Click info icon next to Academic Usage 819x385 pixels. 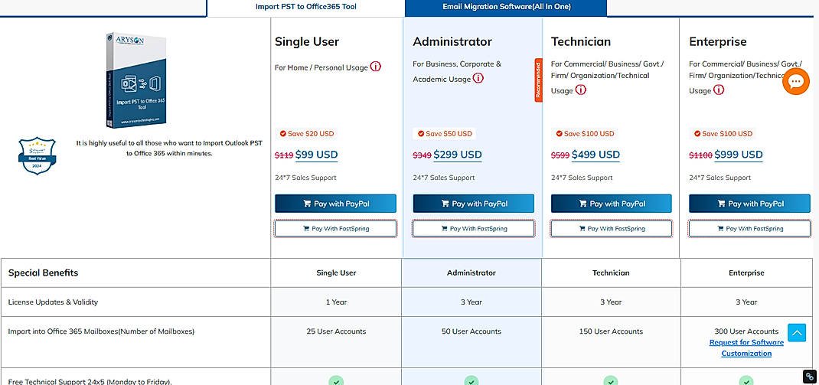(x=478, y=79)
